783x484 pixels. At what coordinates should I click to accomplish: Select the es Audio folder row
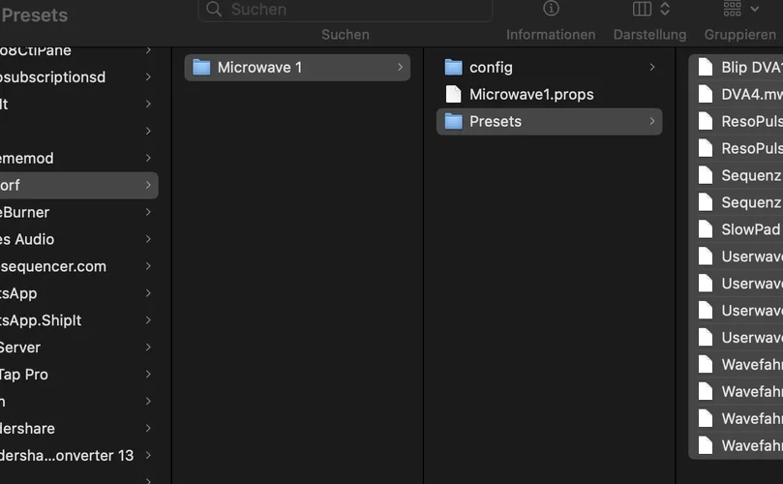coord(79,239)
